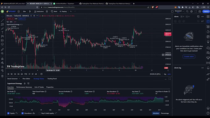
Task: Start bar Replay mode
Action: 63,11
